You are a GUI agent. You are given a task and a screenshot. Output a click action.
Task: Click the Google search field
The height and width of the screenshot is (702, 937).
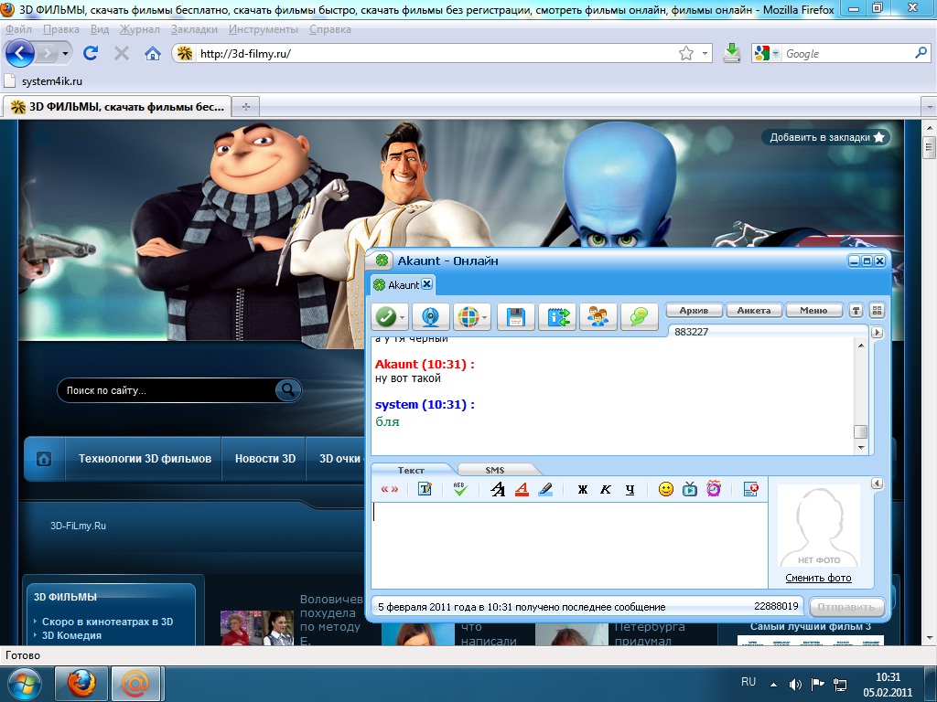click(x=848, y=53)
